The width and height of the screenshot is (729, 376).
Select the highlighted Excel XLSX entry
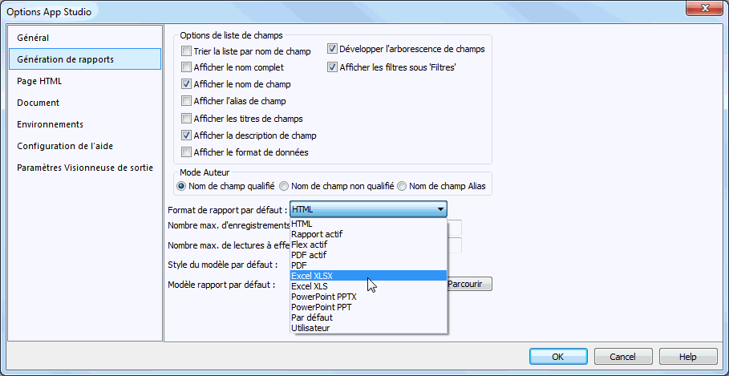[x=368, y=276]
